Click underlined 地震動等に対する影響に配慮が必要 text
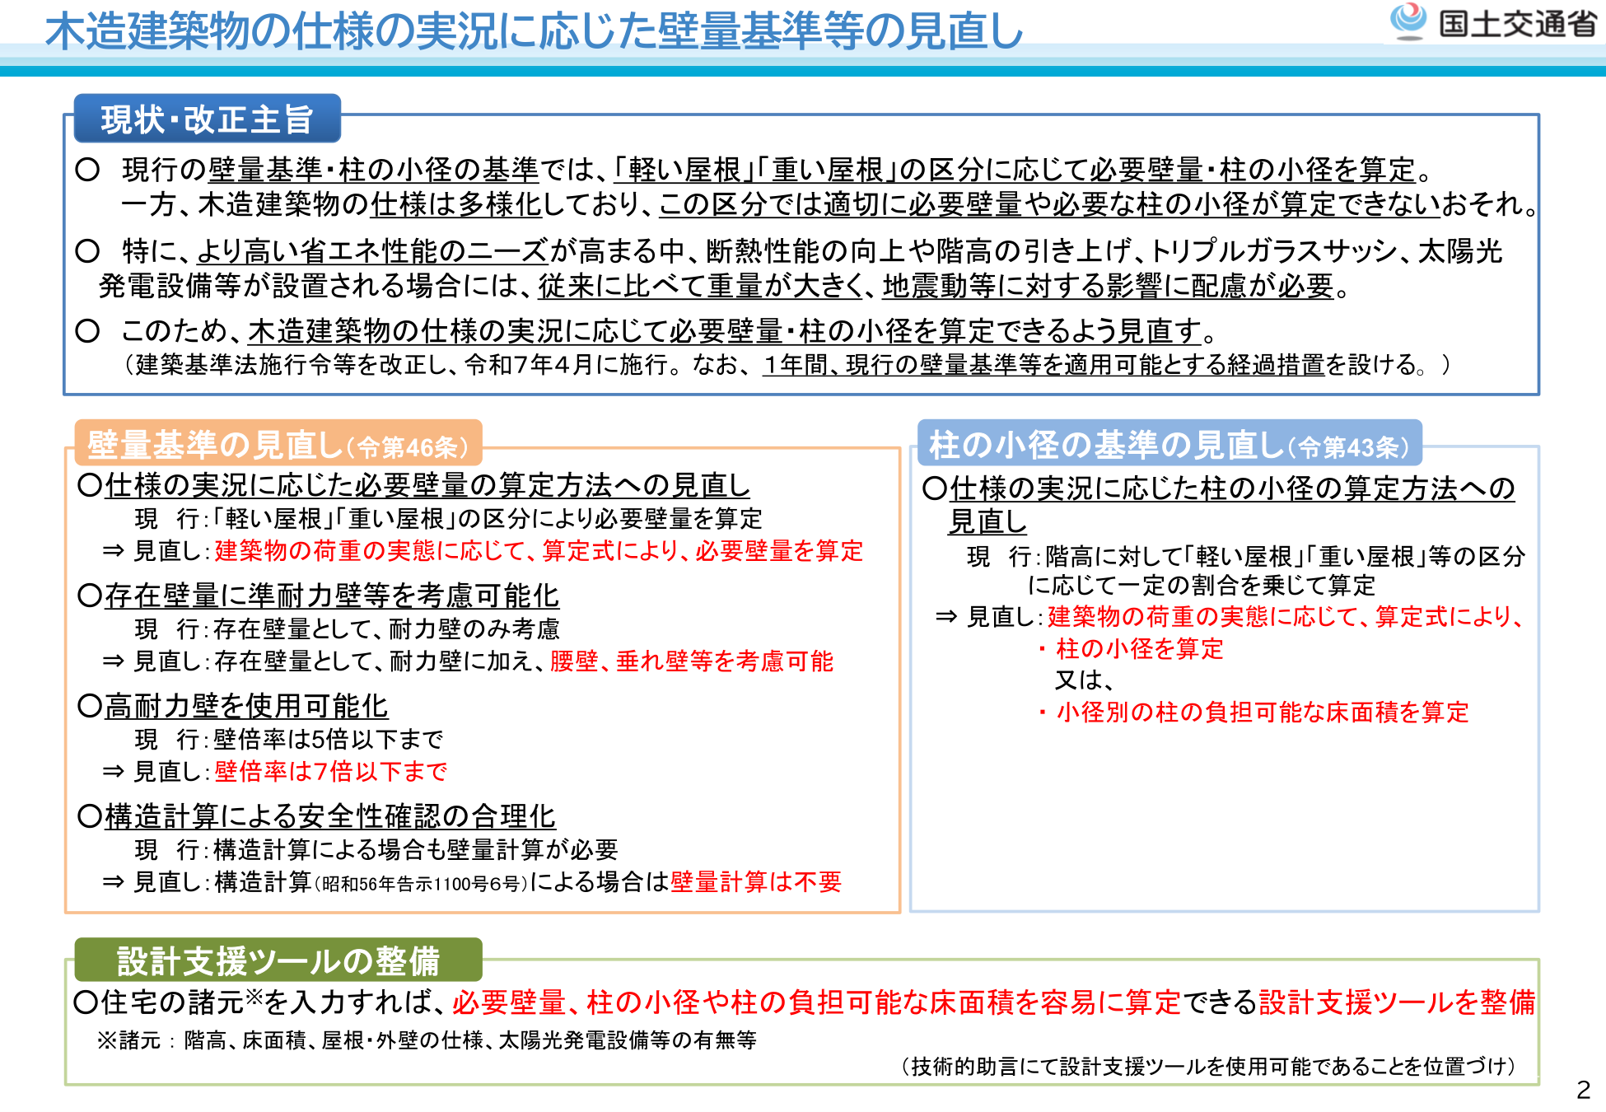 (x=1108, y=286)
